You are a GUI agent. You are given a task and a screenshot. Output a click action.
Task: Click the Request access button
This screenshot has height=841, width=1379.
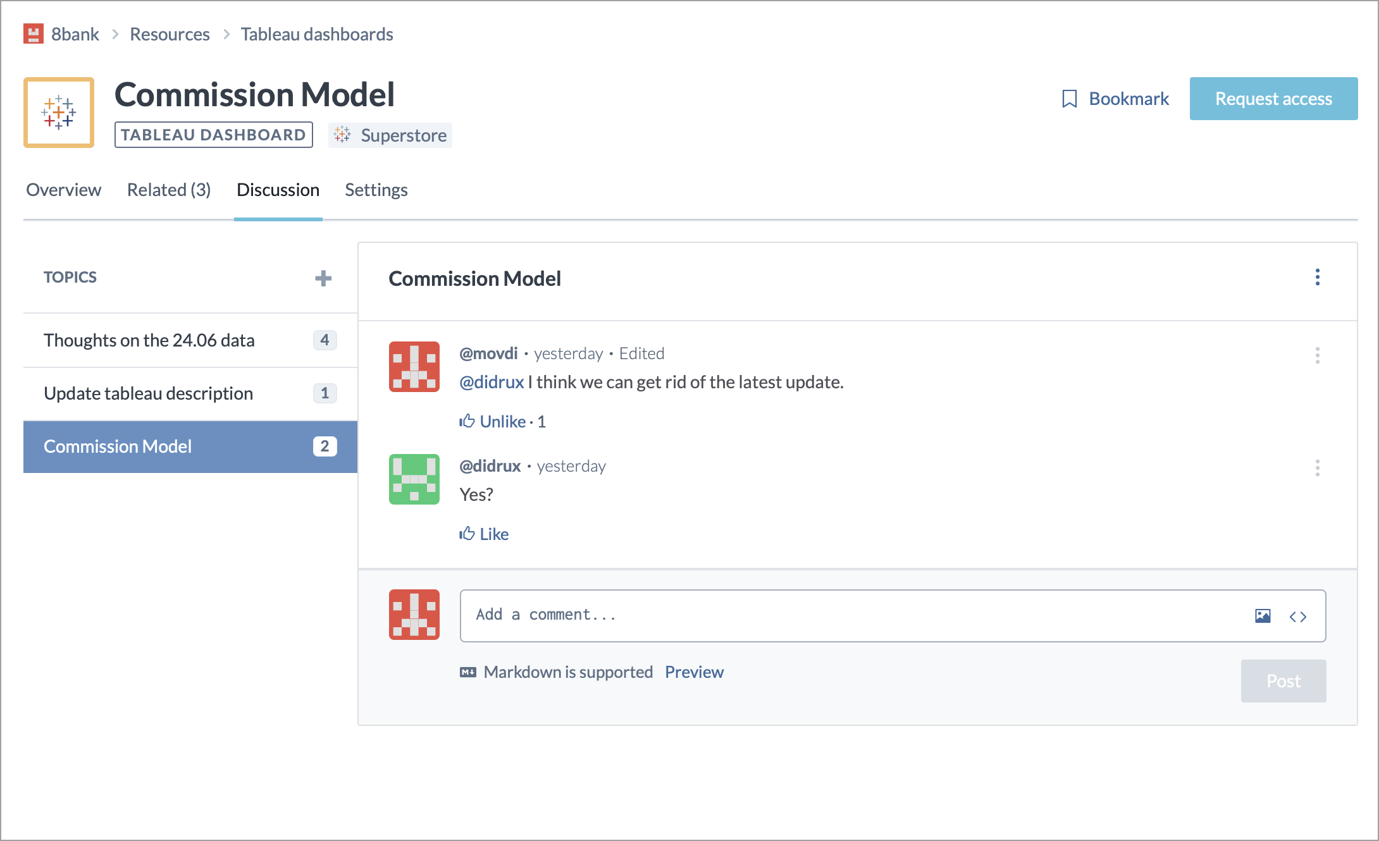point(1273,99)
